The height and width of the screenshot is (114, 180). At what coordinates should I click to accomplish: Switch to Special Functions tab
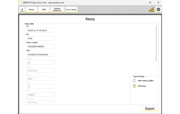click(x=57, y=10)
